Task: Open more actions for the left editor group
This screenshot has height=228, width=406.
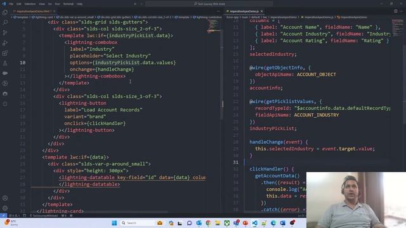Action: (218, 11)
